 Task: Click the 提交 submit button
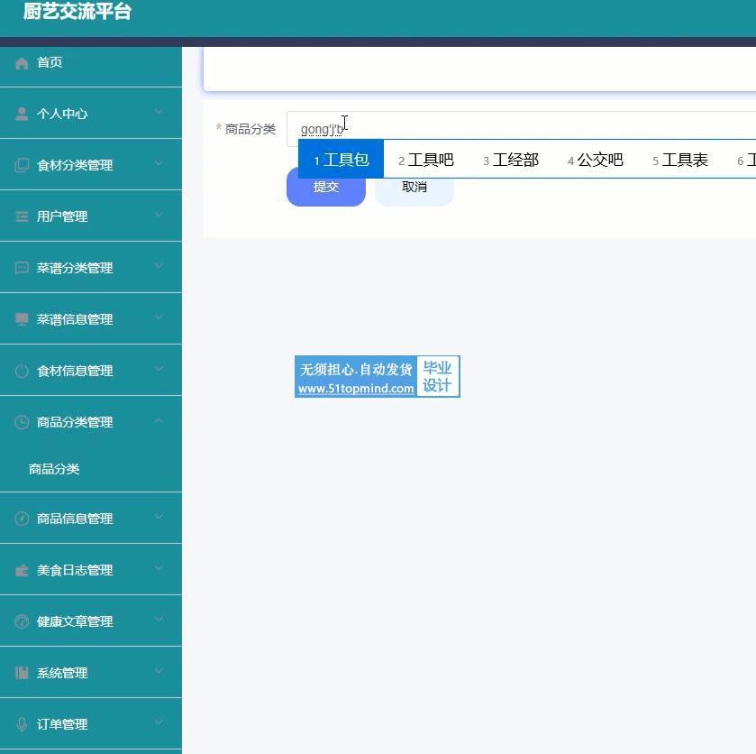(326, 187)
